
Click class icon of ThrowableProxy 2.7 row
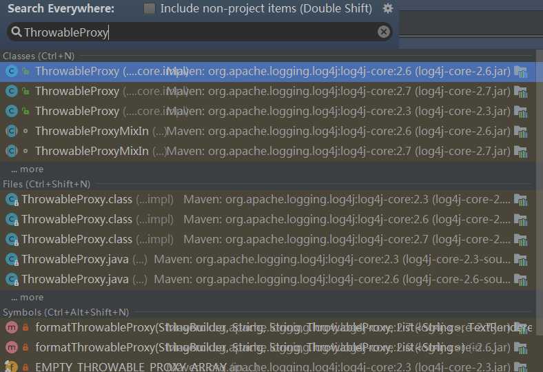pyautogui.click(x=12, y=92)
